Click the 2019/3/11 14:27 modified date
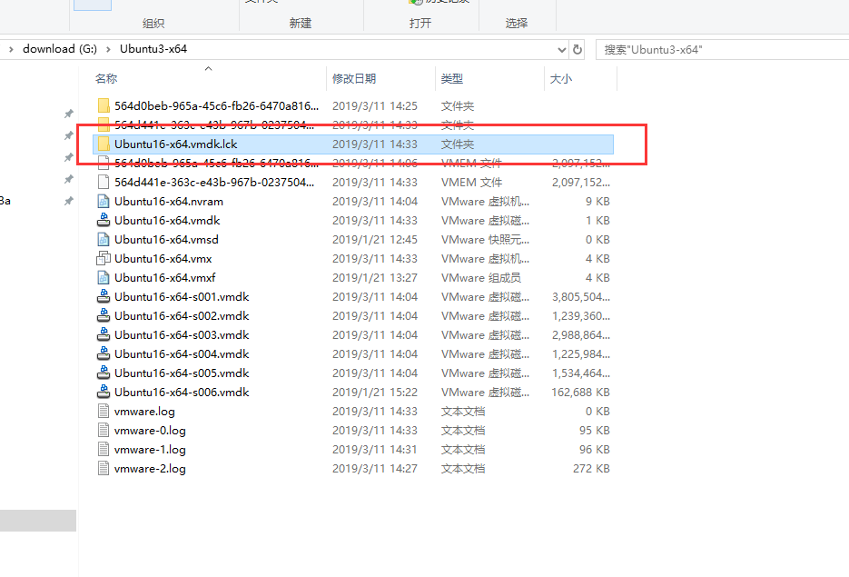Image resolution: width=849 pixels, height=577 pixels. [375, 469]
